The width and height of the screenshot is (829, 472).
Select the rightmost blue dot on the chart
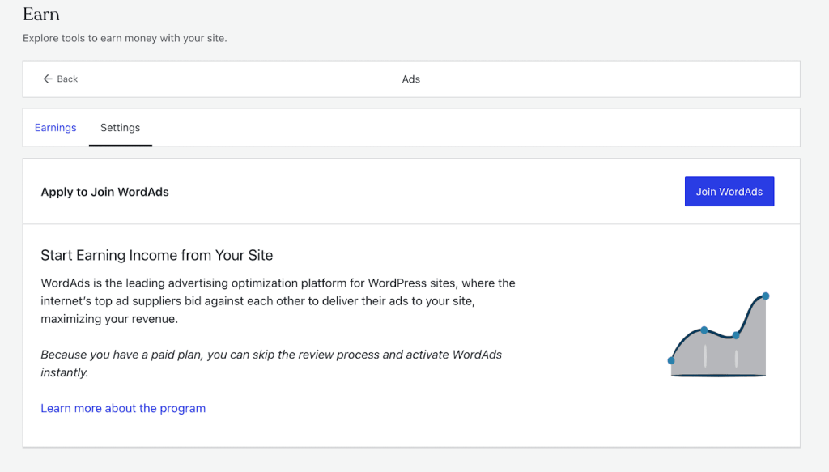[766, 296]
